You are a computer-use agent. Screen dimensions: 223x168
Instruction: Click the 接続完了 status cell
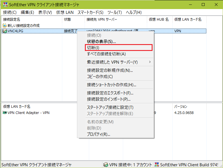tap(70, 31)
